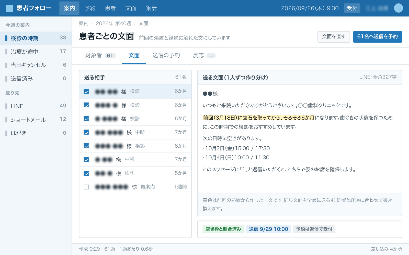Open the 案内 top menu
The image size is (409, 255).
tap(69, 8)
